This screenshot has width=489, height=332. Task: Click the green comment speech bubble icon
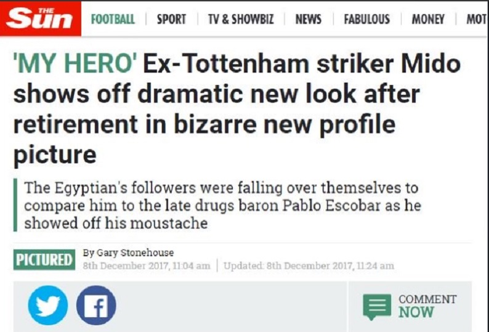[376, 306]
